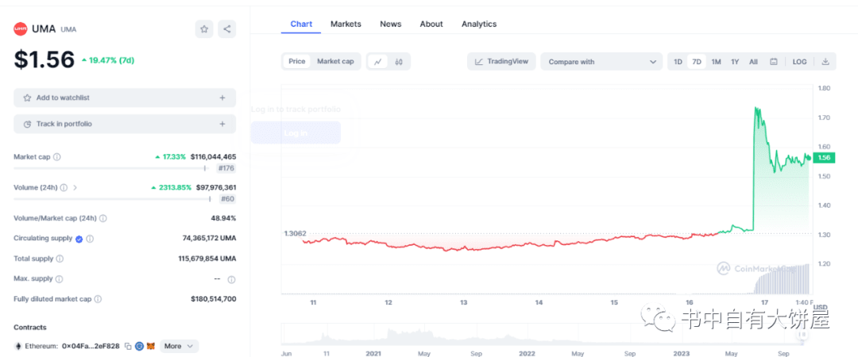Select the line chart icon
The height and width of the screenshot is (357, 858).
pyautogui.click(x=377, y=62)
